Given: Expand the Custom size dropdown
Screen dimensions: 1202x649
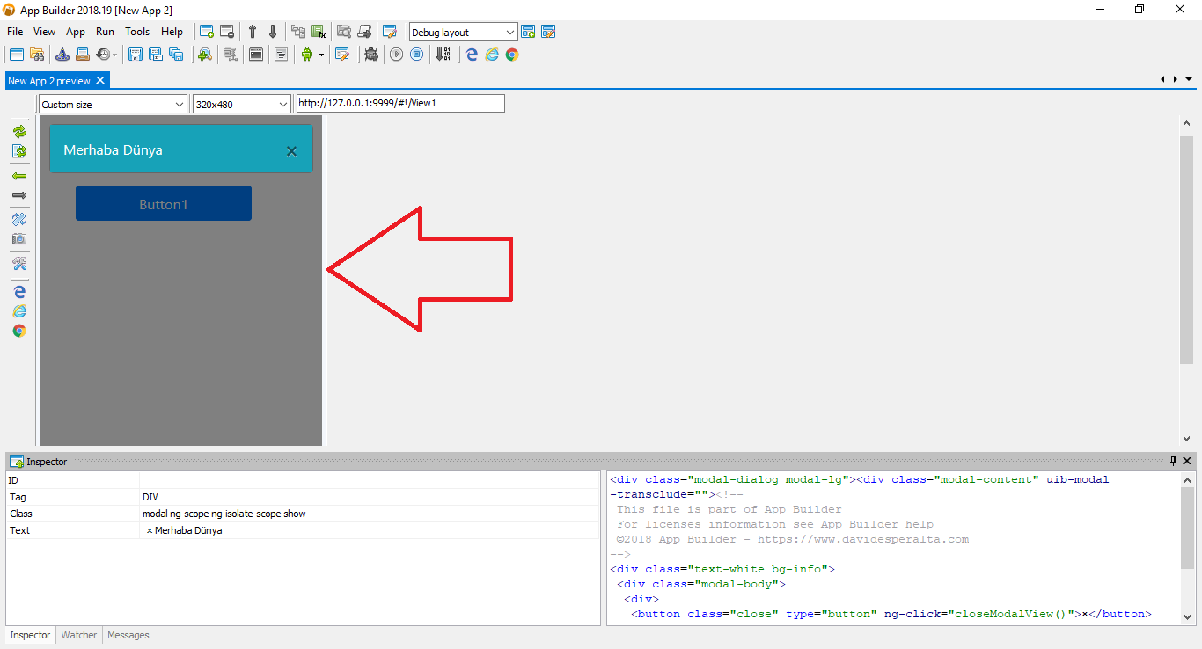Looking at the screenshot, I should (180, 103).
